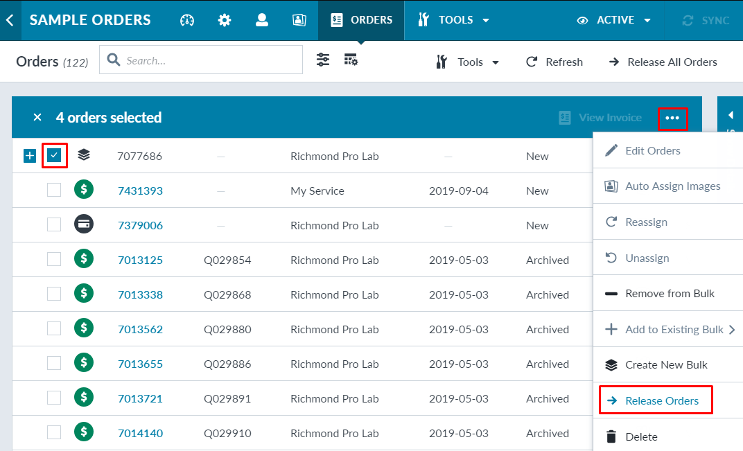Open order link 7431393

coord(140,191)
